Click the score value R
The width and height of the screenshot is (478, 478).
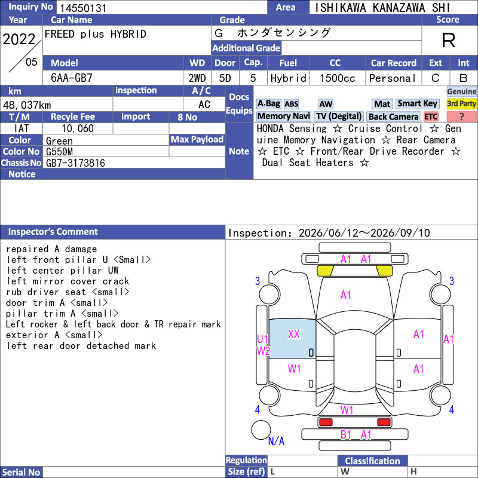pos(449,40)
